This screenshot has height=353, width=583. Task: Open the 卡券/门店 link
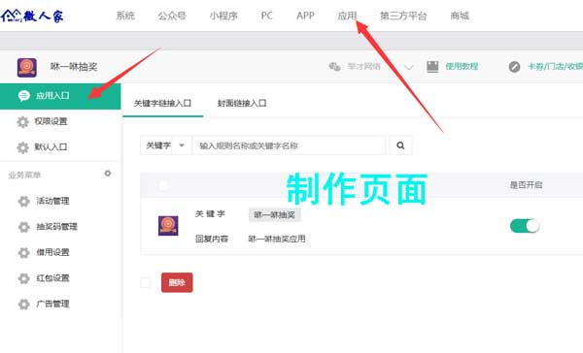[x=555, y=67]
